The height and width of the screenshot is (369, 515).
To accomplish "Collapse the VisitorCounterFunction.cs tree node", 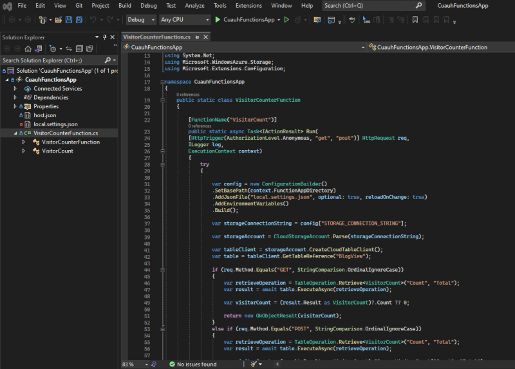I will [x=15, y=133].
